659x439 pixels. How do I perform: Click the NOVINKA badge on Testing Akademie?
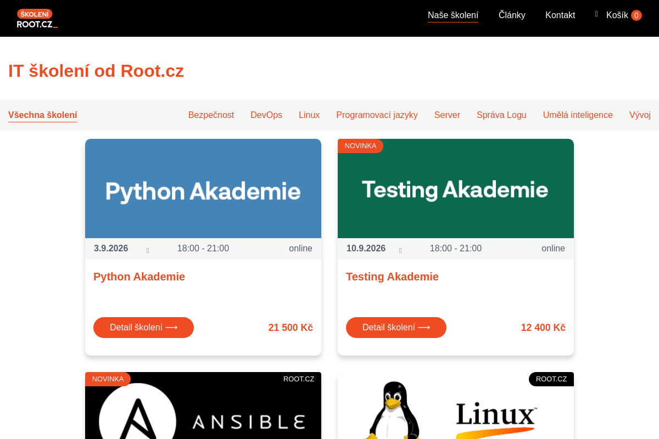(360, 146)
